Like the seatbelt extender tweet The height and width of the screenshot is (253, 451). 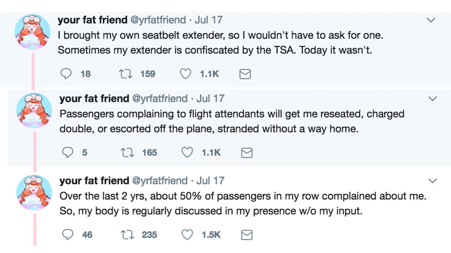point(185,74)
